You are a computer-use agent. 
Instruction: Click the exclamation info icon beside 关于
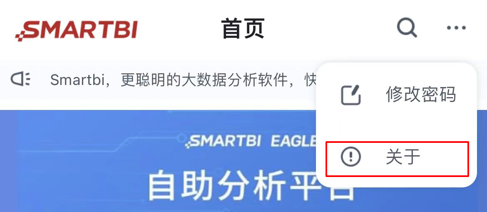(350, 156)
